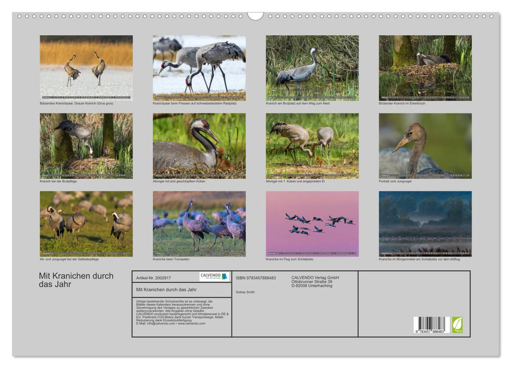Screen dimensions: 511x368
Task: Open the trumpeting cranes photo
Action: click(199, 223)
